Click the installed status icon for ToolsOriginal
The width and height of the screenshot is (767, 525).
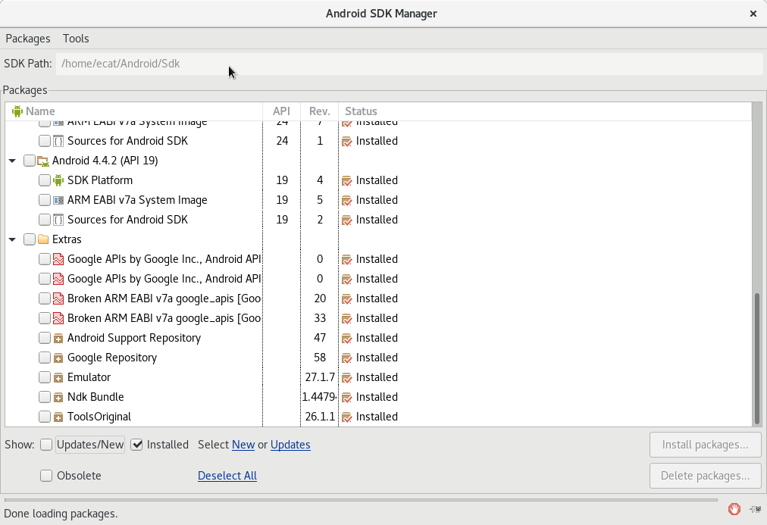click(x=347, y=417)
